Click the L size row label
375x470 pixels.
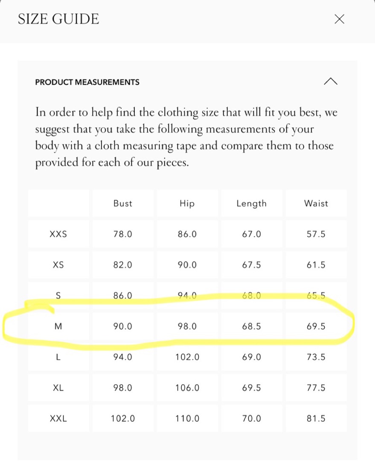pos(58,357)
